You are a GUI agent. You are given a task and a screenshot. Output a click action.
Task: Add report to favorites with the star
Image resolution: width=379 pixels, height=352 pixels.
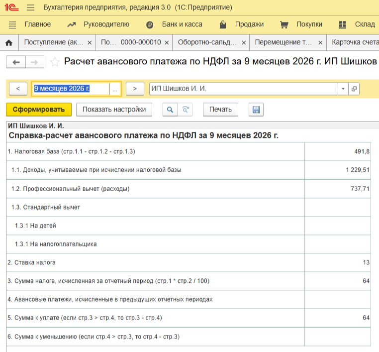55,62
